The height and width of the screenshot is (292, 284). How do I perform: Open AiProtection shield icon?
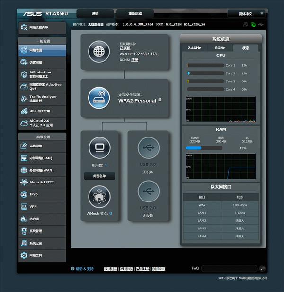pos(24,74)
